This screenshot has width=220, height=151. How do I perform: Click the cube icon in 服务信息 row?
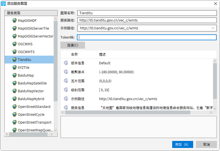[66, 108]
